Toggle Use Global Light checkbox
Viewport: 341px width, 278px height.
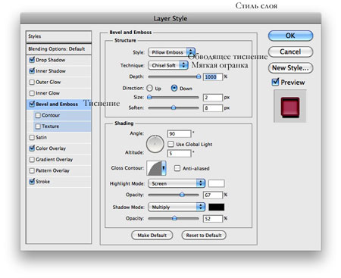coord(170,144)
